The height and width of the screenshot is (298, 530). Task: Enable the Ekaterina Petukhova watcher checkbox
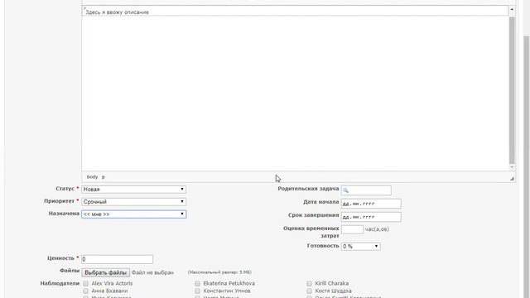[x=197, y=283]
